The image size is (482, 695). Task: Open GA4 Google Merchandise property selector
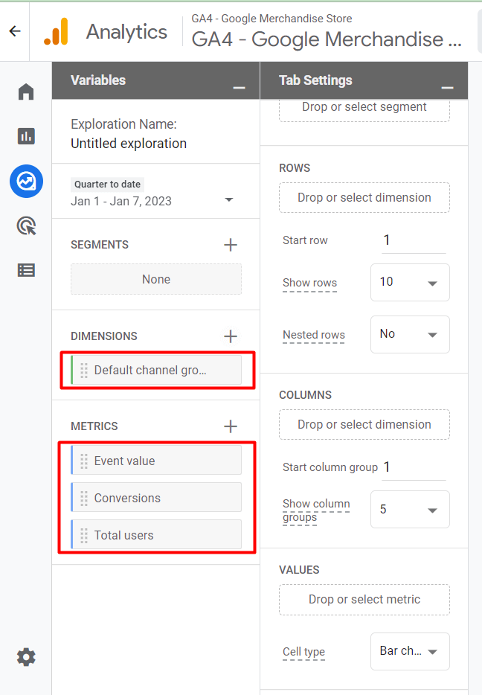click(327, 39)
